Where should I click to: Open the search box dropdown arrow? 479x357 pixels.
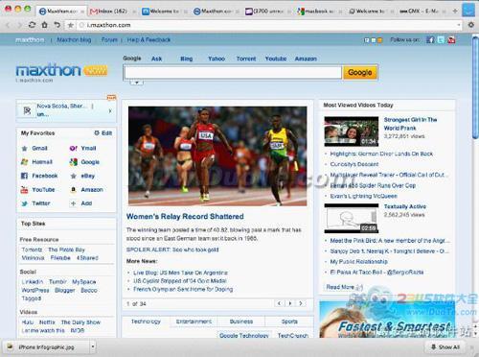[x=137, y=83]
